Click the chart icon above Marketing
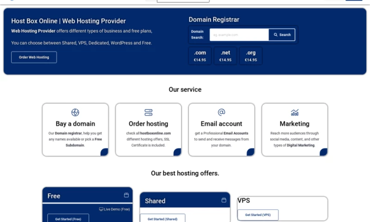 (295, 112)
